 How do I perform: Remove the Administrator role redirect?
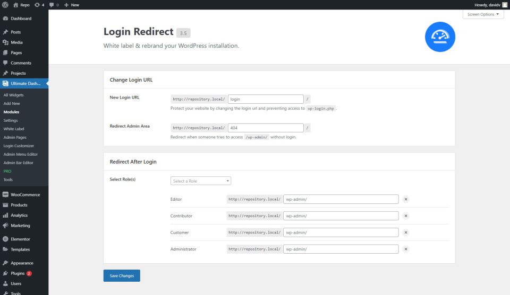pos(406,249)
